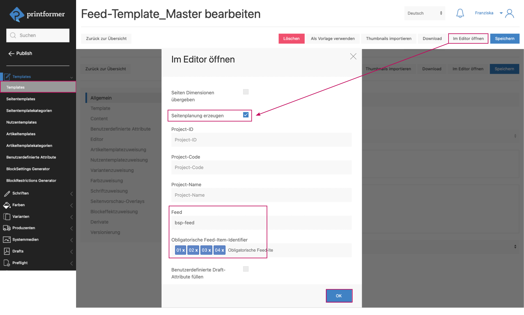Enable Seiten Dimensionen übergeben checkbox

[x=246, y=92]
